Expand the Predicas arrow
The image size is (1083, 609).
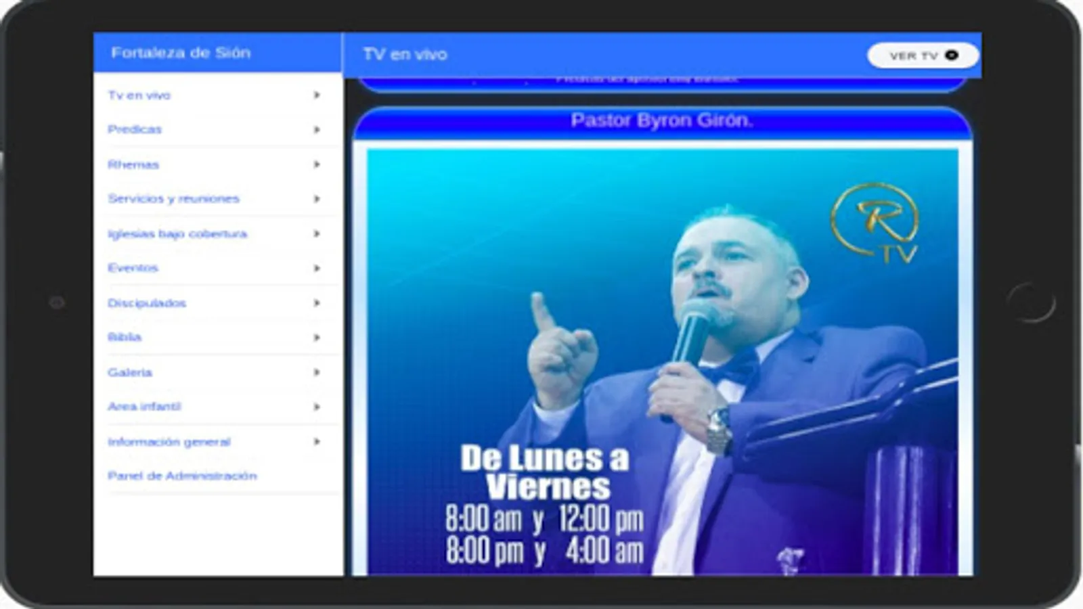317,129
